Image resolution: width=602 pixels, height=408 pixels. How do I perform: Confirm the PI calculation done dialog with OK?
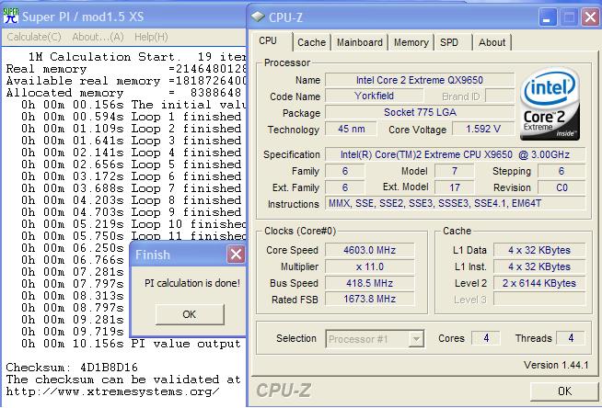190,314
